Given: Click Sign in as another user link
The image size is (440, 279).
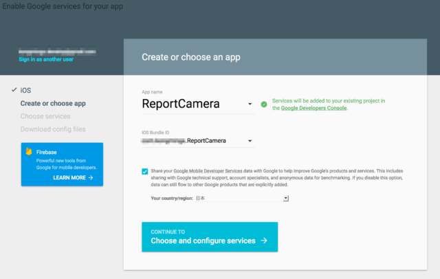Looking at the screenshot, I should (46, 60).
